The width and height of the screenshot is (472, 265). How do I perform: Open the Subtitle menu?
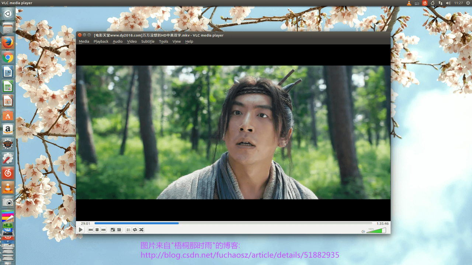pyautogui.click(x=148, y=42)
